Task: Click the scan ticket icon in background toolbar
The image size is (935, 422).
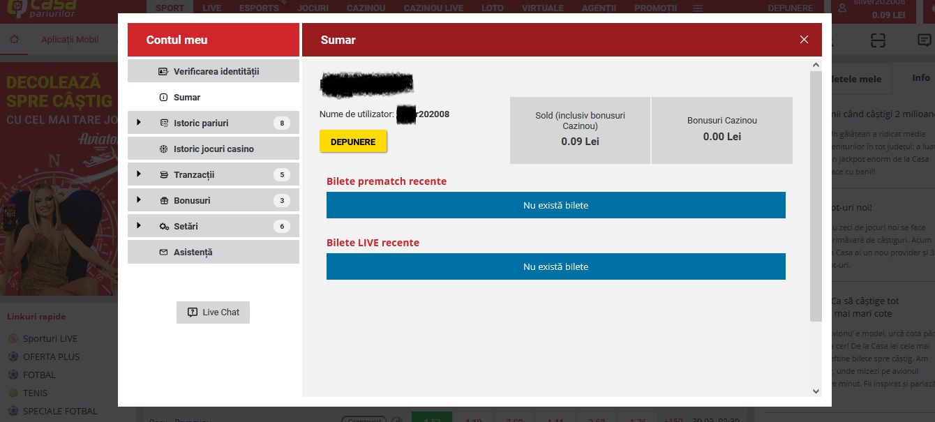Action: click(878, 40)
